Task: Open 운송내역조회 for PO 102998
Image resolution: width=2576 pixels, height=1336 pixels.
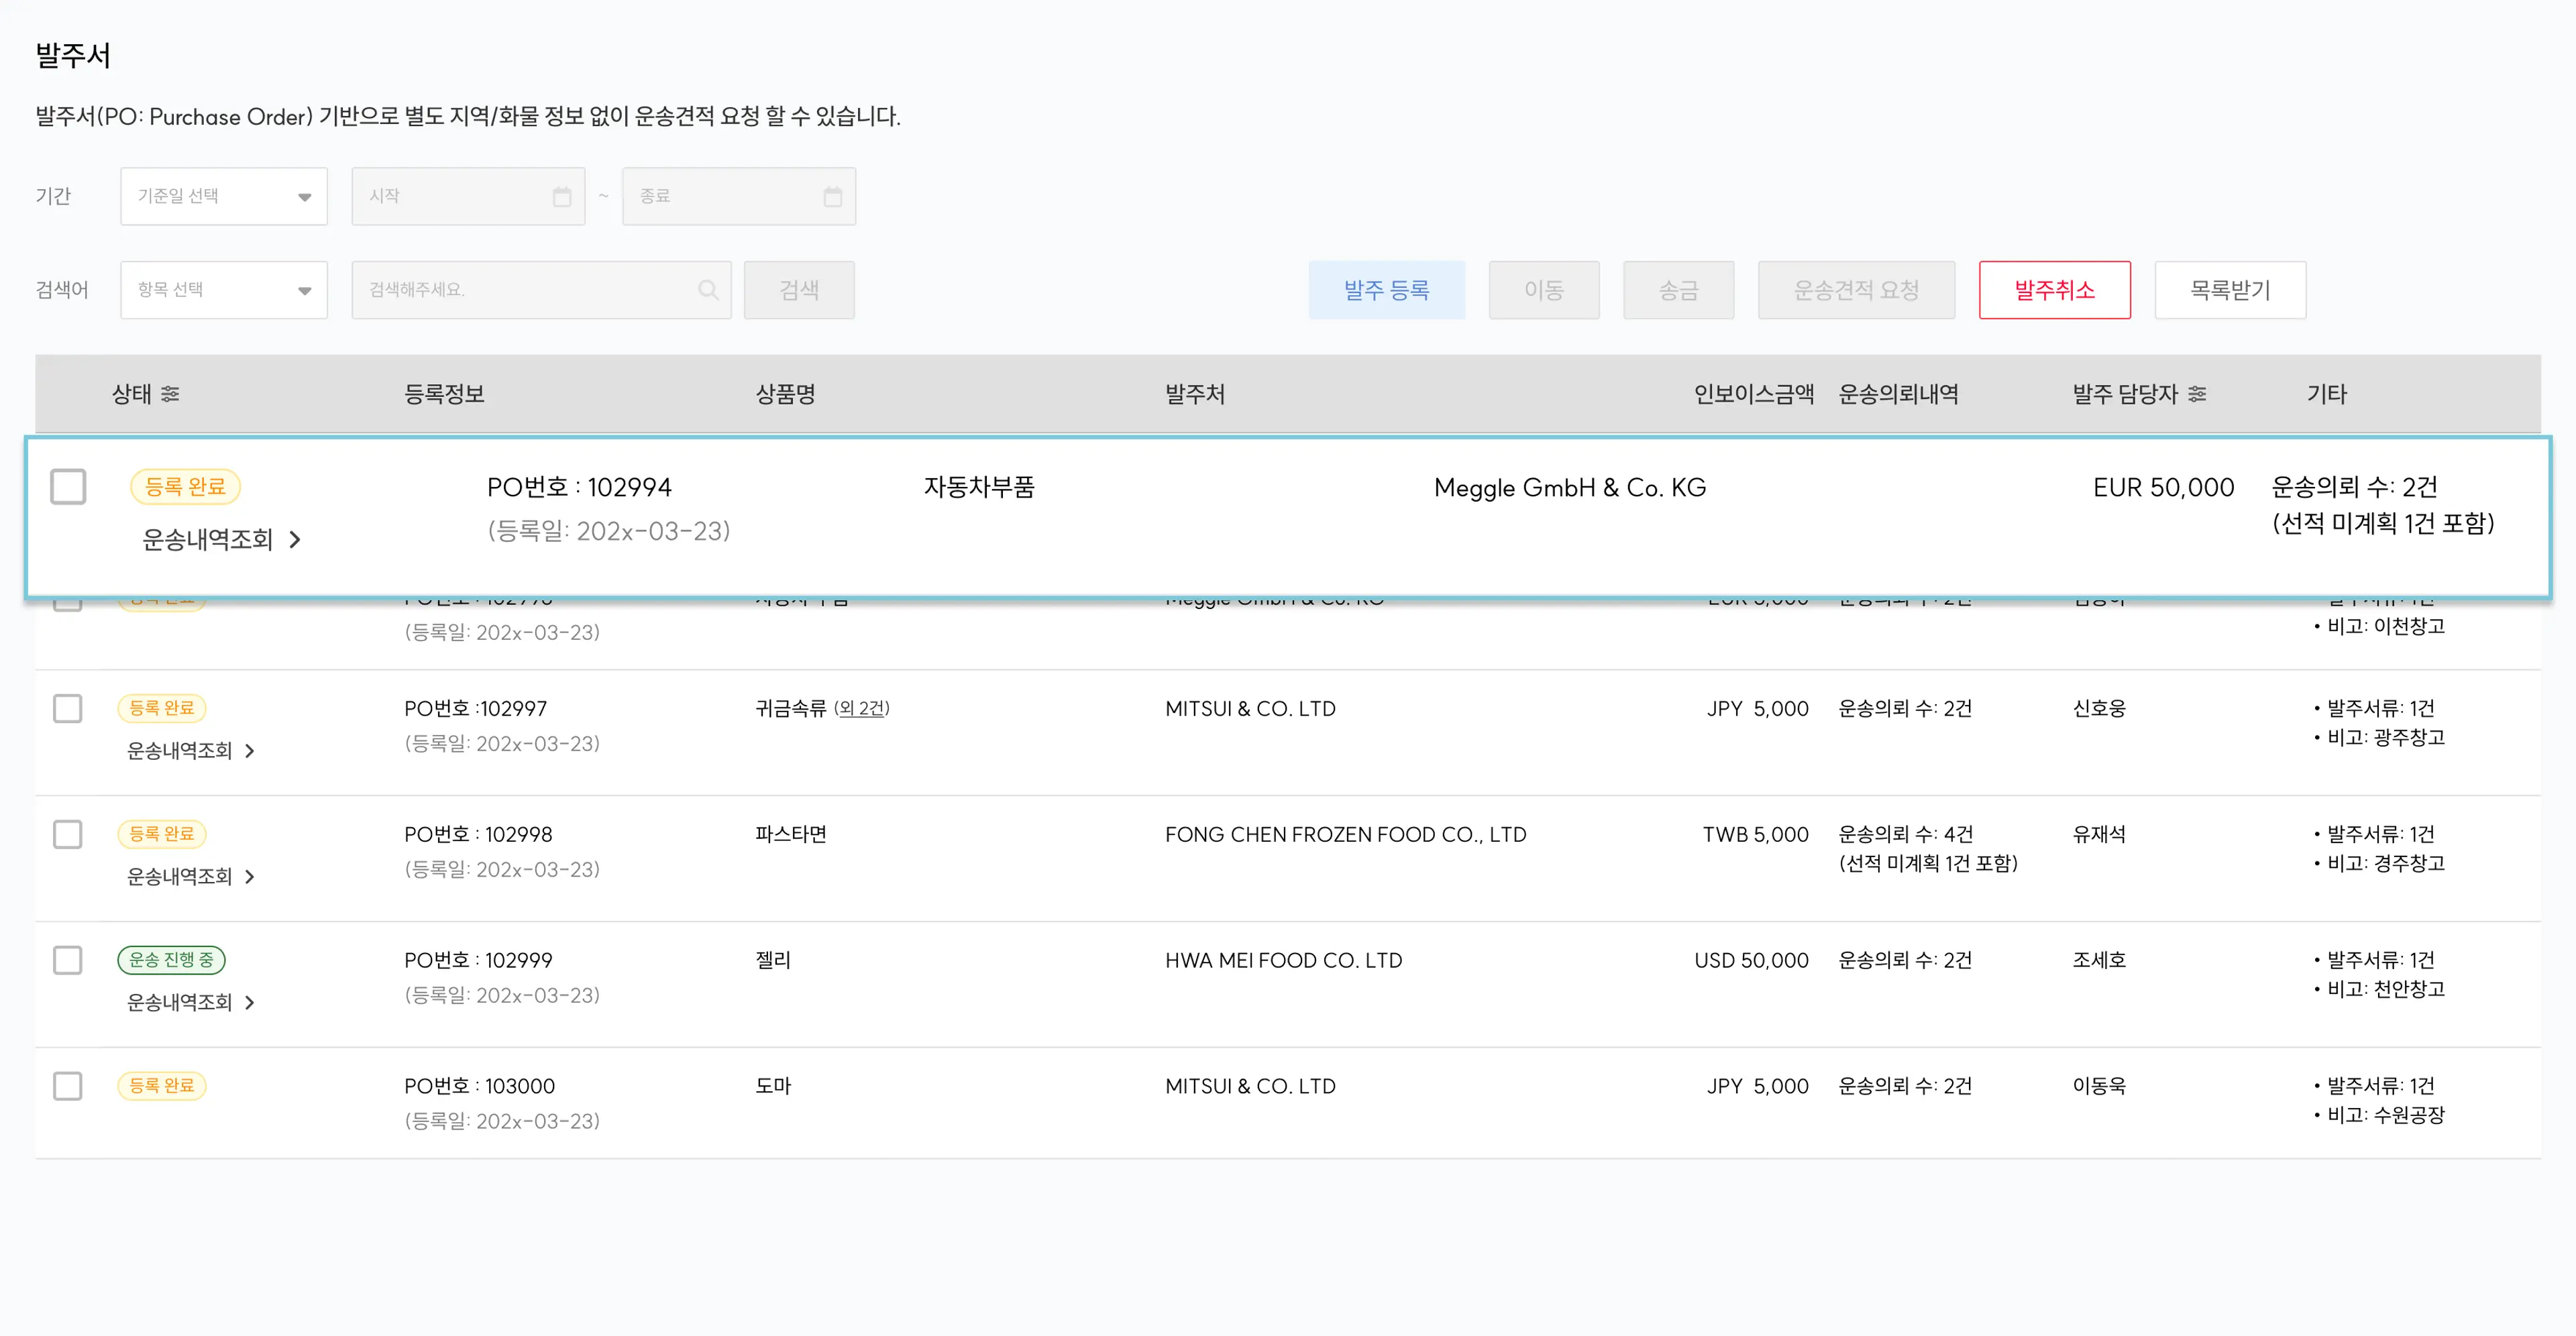Action: tap(191, 877)
